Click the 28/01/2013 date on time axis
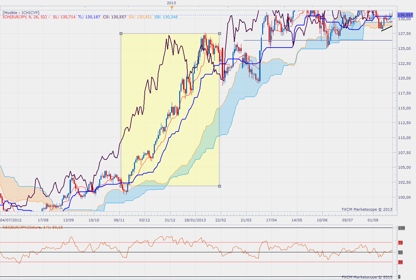416x280 pixels. pyautogui.click(x=195, y=220)
